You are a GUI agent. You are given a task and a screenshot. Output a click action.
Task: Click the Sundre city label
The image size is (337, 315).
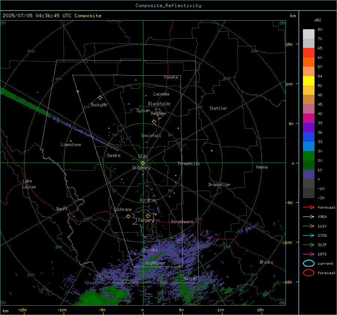(x=113, y=155)
